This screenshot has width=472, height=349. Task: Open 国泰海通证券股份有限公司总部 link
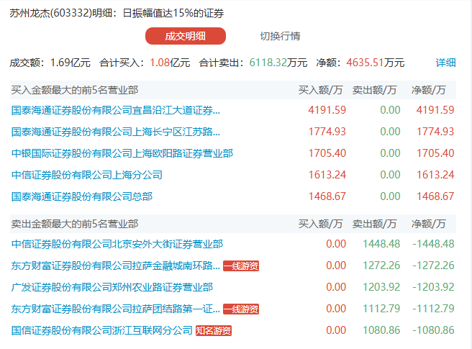[x=82, y=196]
